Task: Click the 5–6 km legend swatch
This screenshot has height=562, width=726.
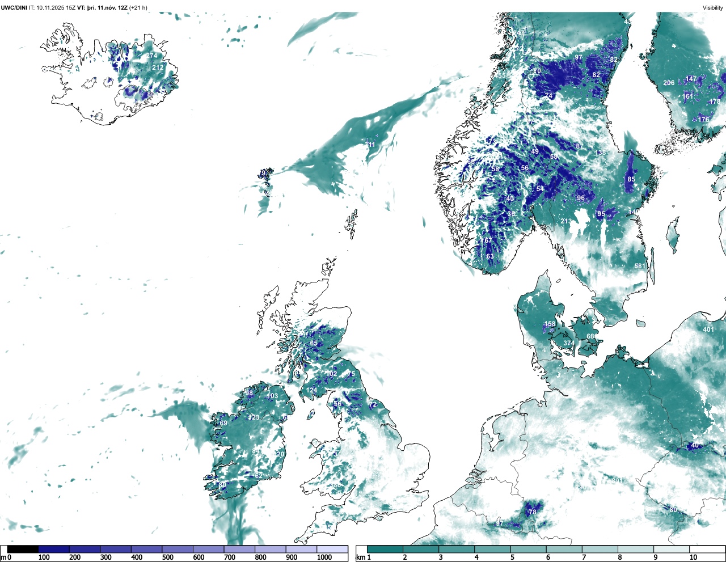Action: 529,549
